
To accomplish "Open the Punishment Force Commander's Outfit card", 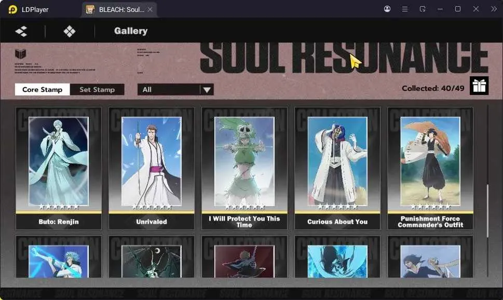I will (430, 169).
